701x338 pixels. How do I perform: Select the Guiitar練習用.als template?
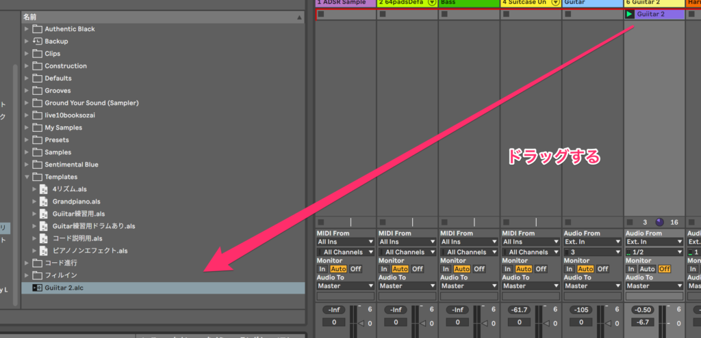[x=77, y=214]
